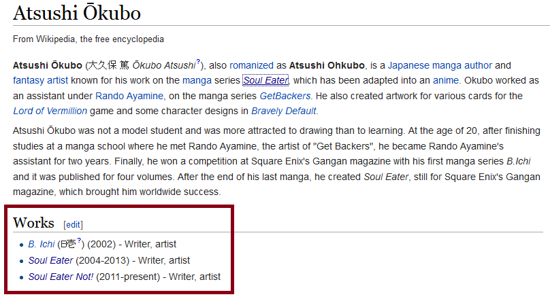550x299 pixels.
Task: Click the Bravely Default link
Action: click(x=283, y=111)
